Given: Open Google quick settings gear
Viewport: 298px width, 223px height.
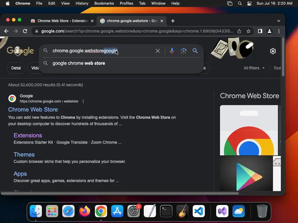Looking at the screenshot, I should [x=273, y=51].
